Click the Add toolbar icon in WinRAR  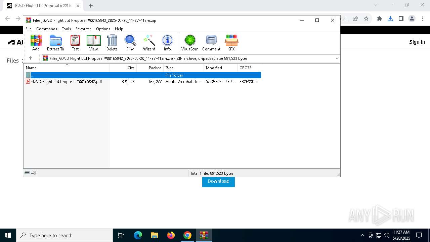36,43
